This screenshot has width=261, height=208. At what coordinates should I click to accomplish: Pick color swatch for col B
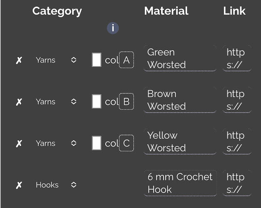[x=97, y=102]
